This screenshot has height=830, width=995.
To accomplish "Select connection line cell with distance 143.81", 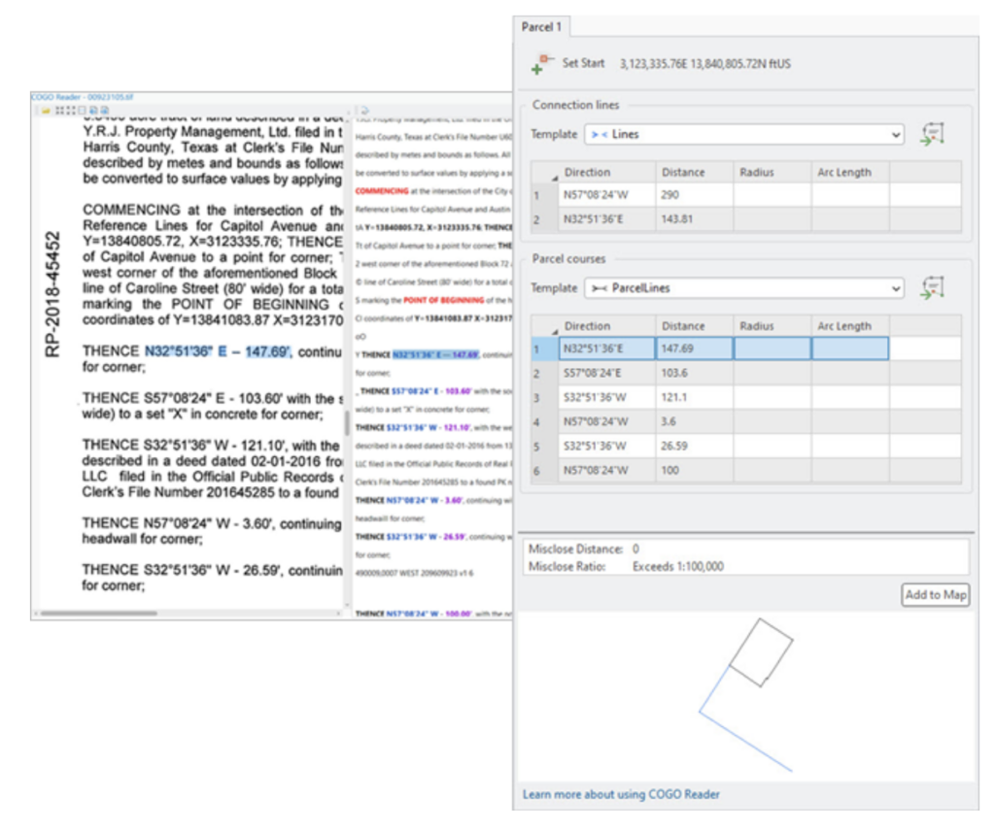I will click(x=695, y=219).
